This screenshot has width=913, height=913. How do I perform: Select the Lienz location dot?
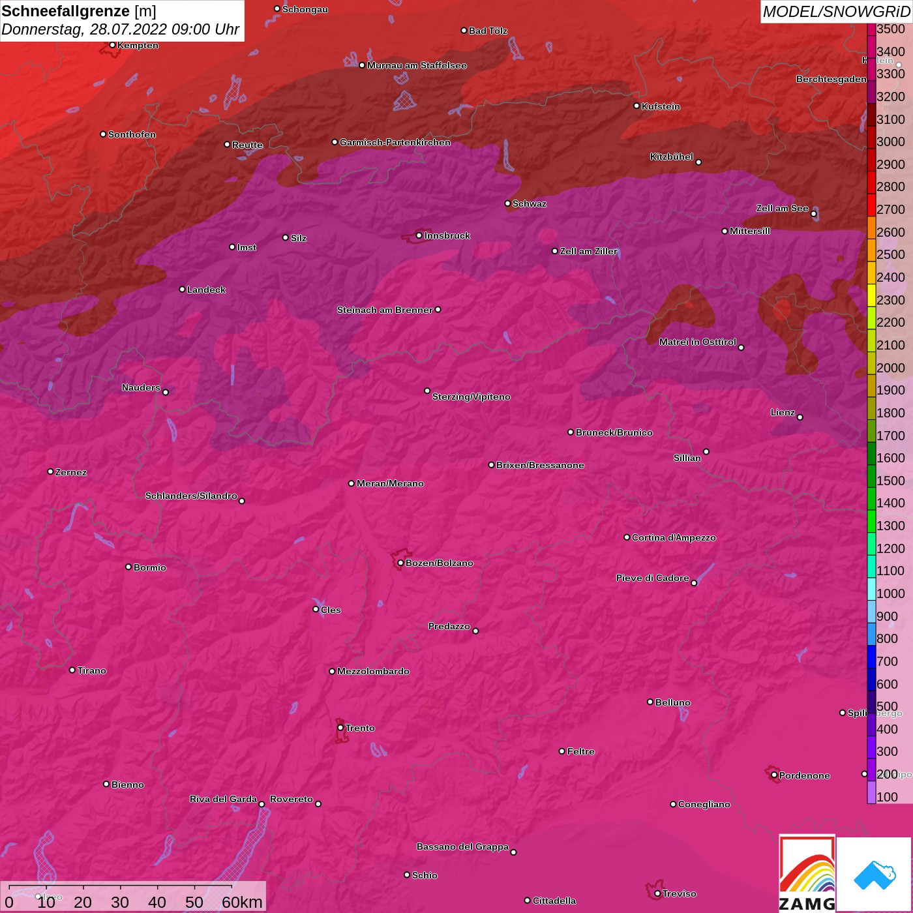[x=800, y=417]
